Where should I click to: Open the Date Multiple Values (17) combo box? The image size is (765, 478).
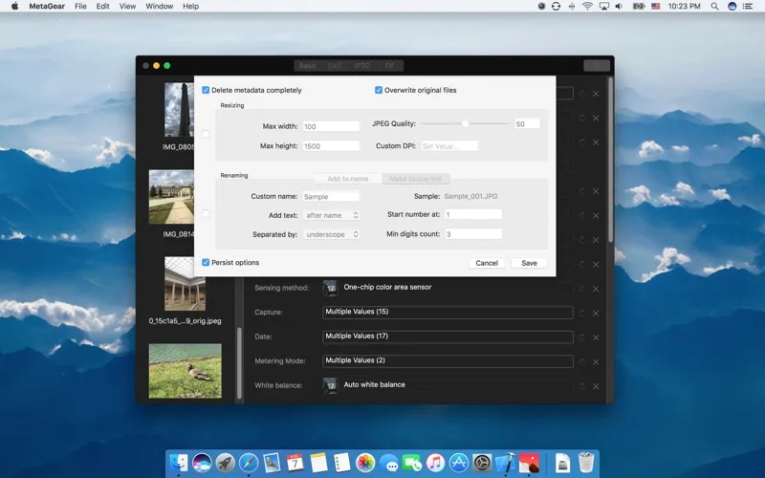[x=448, y=337]
